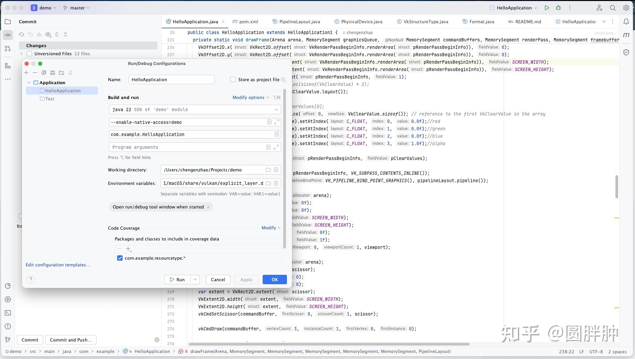Check the Unversioned Files checkbox
The width and height of the screenshot is (635, 359).
click(29, 54)
